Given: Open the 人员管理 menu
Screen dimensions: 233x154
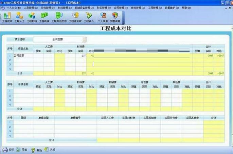Looking at the screenshot, I should [31, 8].
